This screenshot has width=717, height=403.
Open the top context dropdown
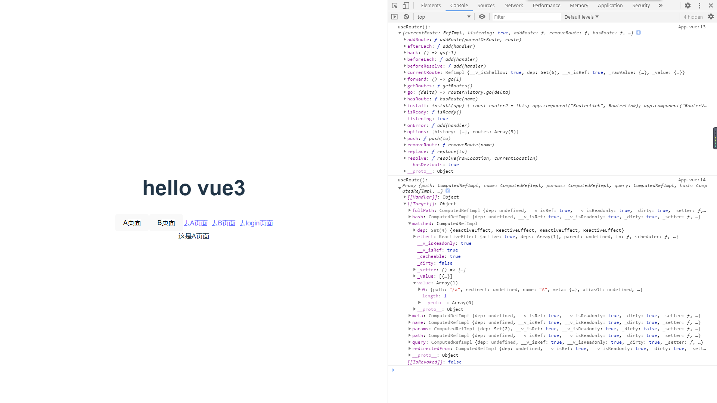[443, 17]
